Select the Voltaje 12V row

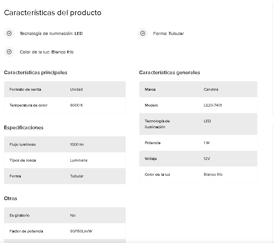pos(198,159)
